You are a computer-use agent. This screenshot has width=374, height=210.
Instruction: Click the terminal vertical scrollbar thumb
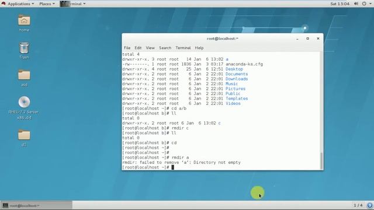pos(321,160)
